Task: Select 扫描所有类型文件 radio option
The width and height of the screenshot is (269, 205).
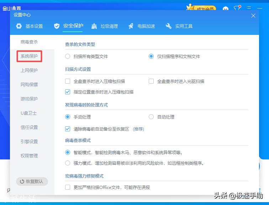Action: (68, 56)
